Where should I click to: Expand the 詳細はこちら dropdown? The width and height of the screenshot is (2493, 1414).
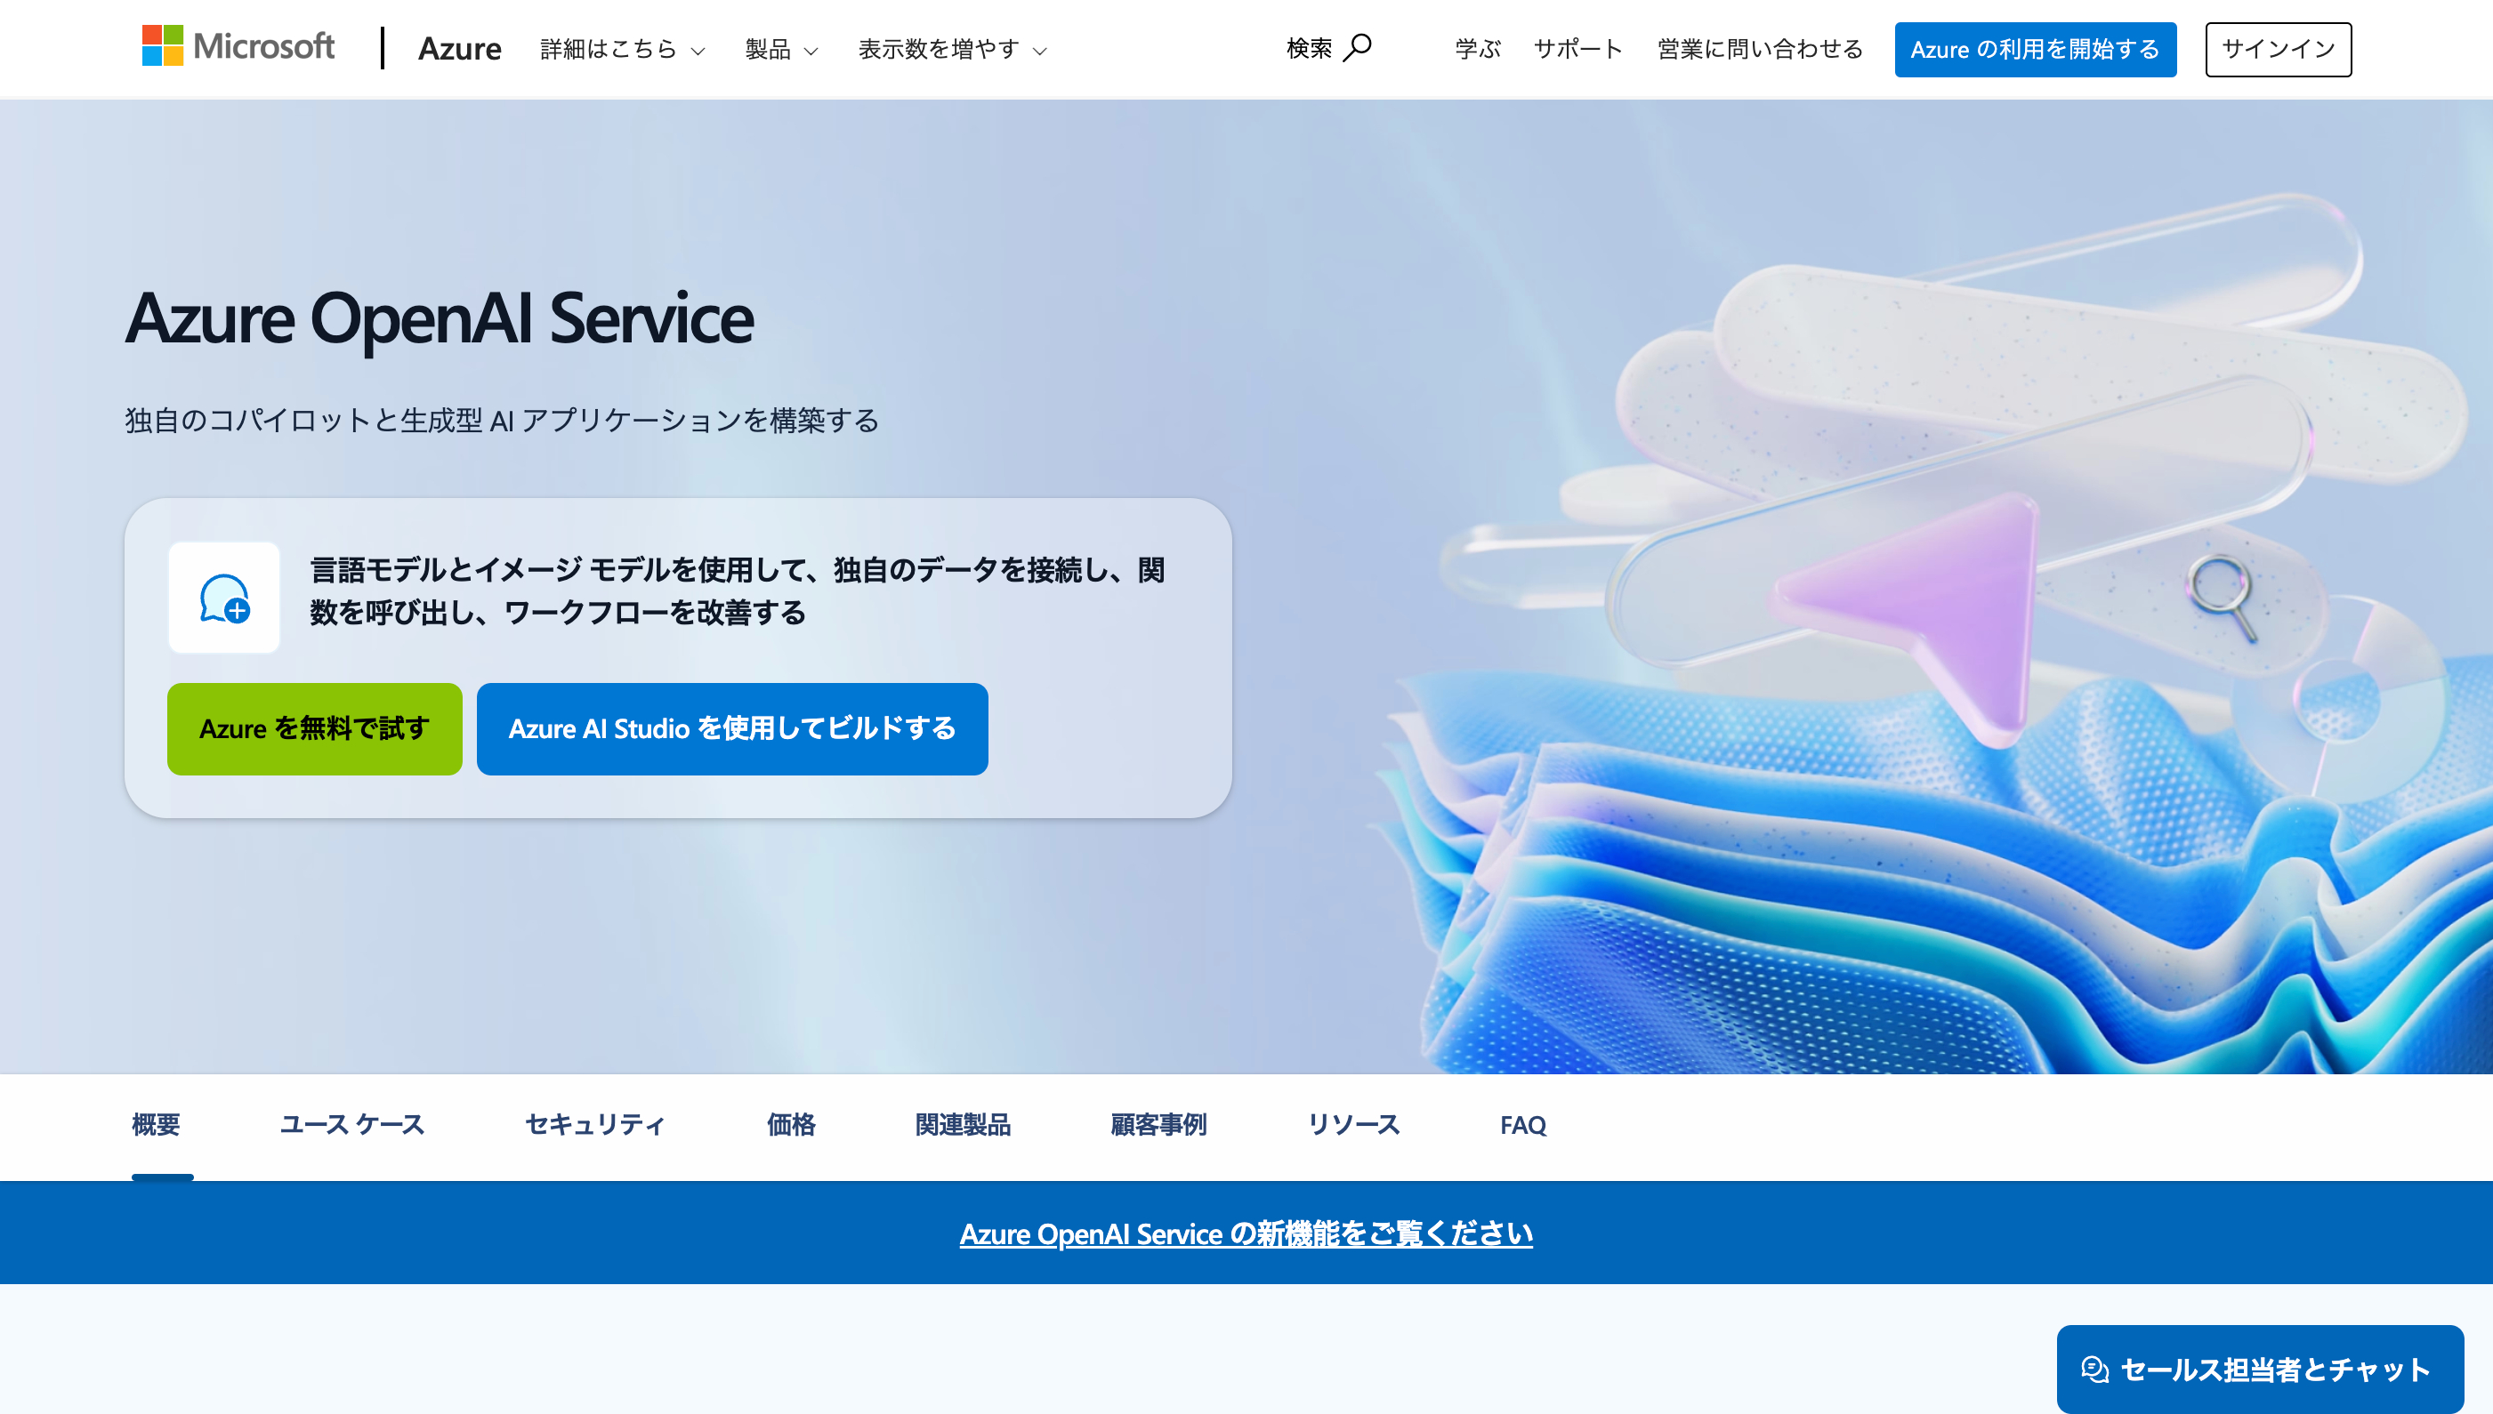(x=623, y=49)
